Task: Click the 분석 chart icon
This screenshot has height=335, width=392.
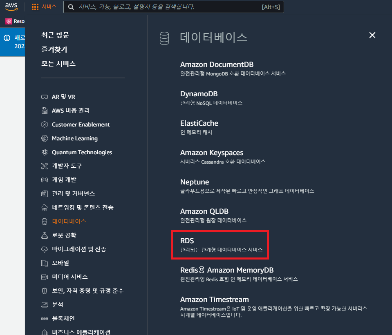Action: click(x=45, y=305)
